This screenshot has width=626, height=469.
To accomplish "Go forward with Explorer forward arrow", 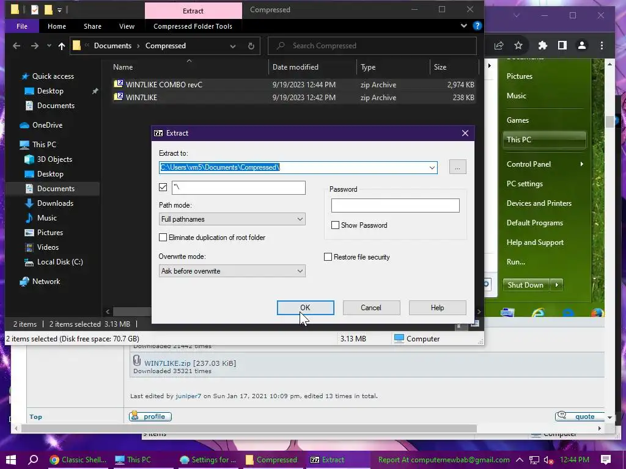I will point(35,46).
